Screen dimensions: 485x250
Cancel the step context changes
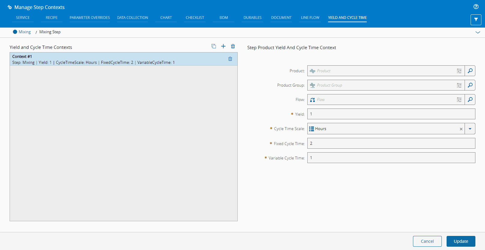(x=427, y=241)
